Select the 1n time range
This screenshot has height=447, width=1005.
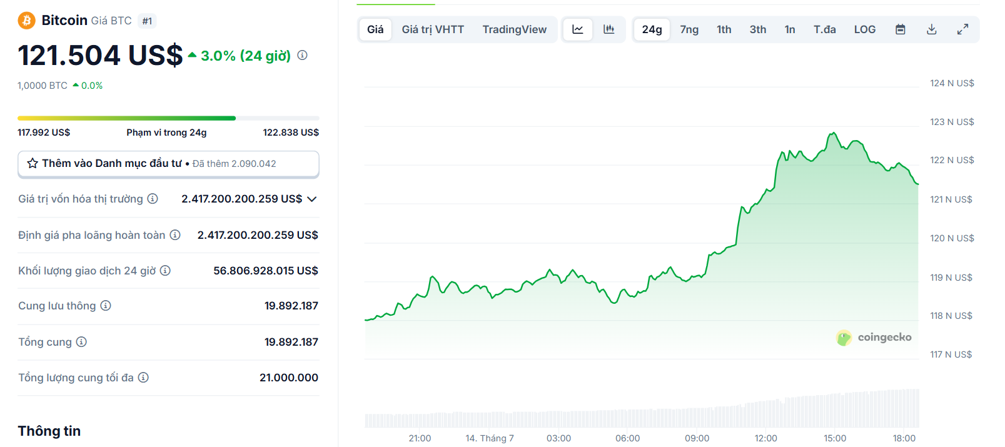[790, 29]
